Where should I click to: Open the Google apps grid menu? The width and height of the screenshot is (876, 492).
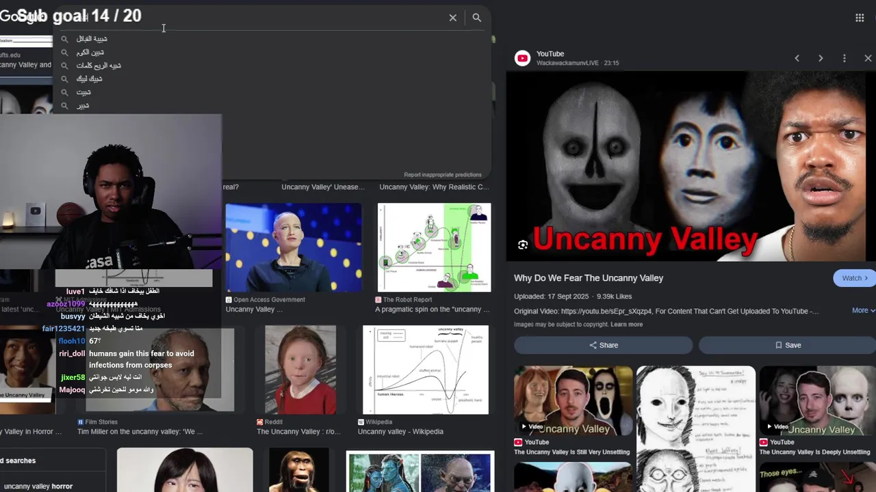[860, 18]
